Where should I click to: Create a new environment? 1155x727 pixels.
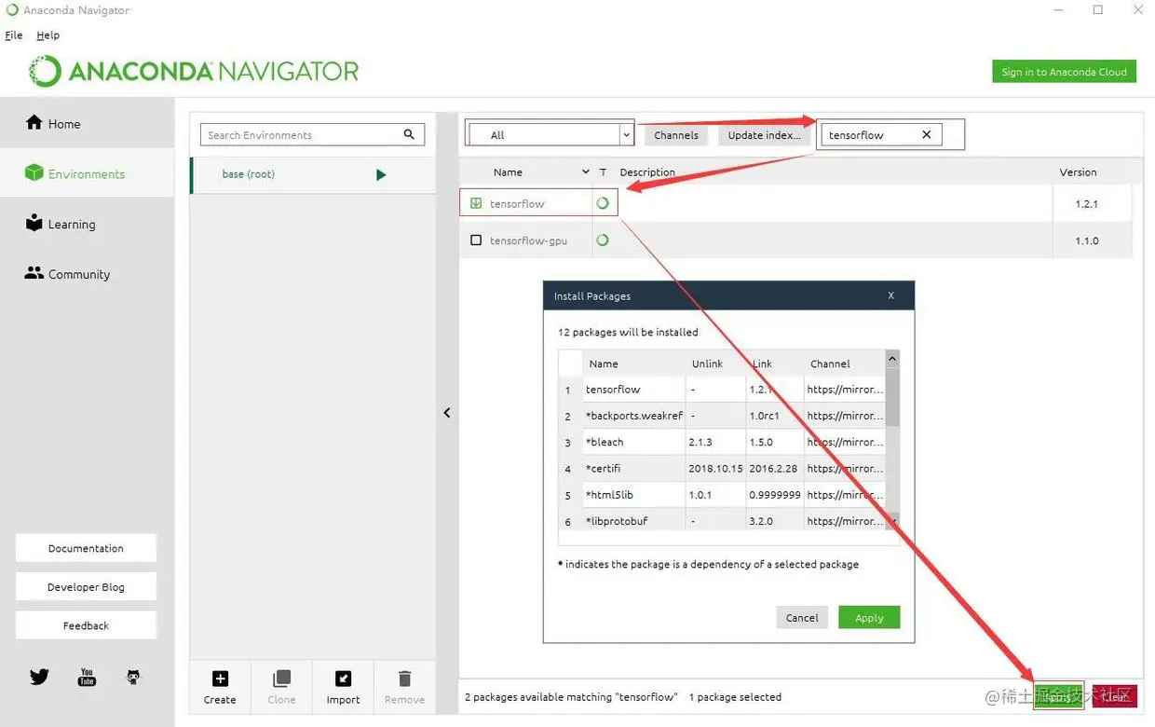[220, 688]
